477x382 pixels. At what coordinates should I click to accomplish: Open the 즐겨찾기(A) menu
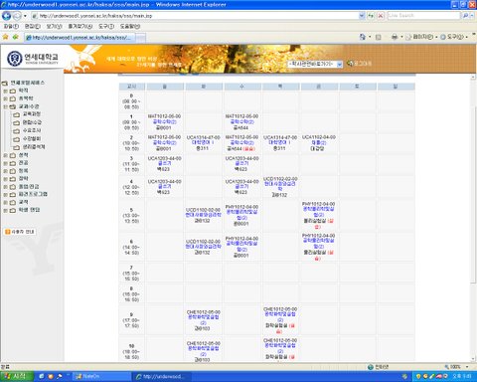(x=79, y=26)
